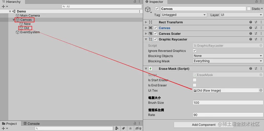The width and height of the screenshot is (264, 131).
Task: Disable the Graphic Raycaster component checkbox
Action: [x=155, y=39]
